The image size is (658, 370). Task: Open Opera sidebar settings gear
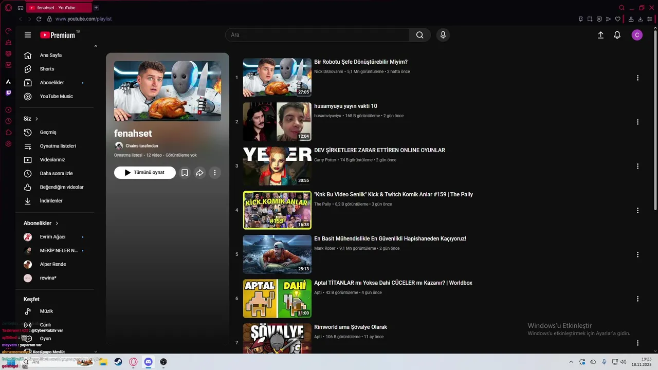tap(8, 144)
